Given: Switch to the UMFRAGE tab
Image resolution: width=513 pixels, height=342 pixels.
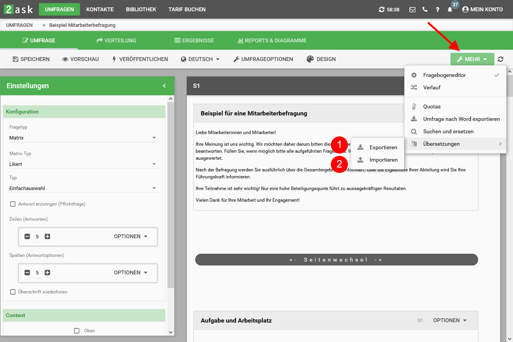Looking at the screenshot, I should point(39,40).
